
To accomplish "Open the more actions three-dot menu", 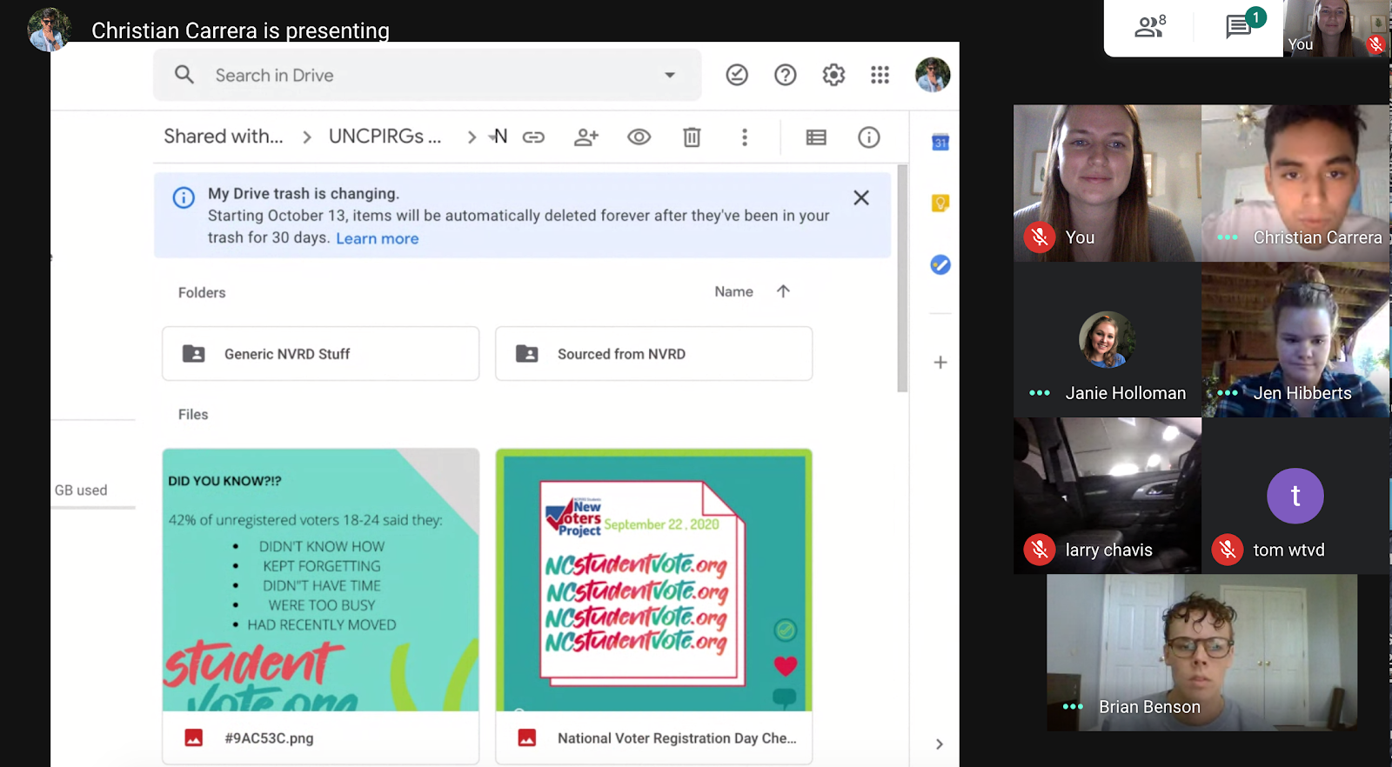I will click(745, 137).
